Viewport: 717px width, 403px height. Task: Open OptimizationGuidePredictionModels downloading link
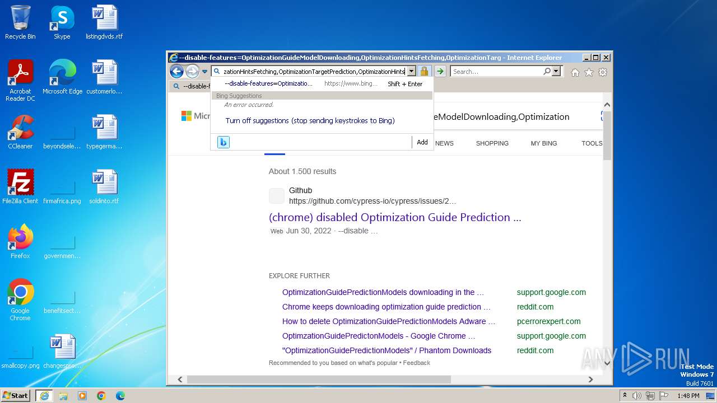(x=383, y=292)
